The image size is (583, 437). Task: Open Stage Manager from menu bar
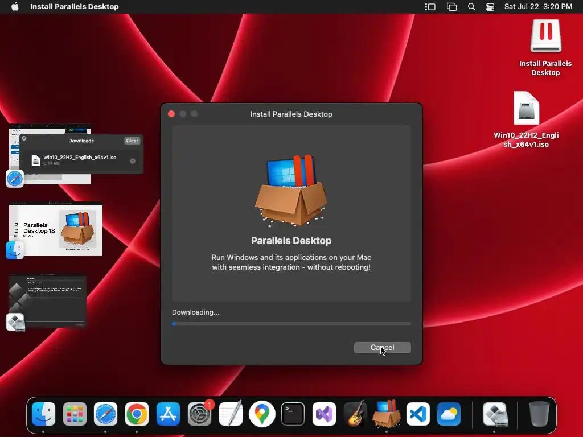[x=430, y=7]
